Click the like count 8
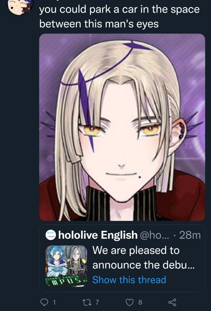 pyautogui.click(x=140, y=302)
